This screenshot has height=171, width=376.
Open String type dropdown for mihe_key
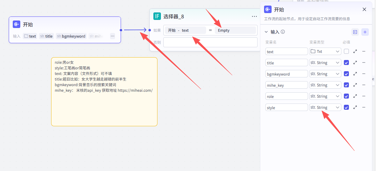tap(325, 85)
